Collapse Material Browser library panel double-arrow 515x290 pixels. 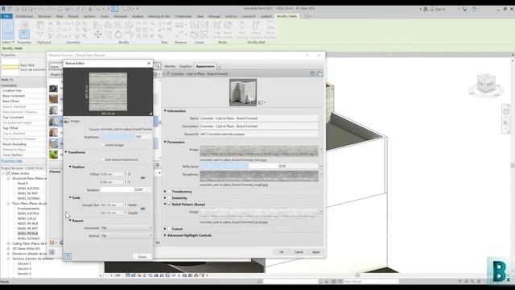click(x=158, y=242)
